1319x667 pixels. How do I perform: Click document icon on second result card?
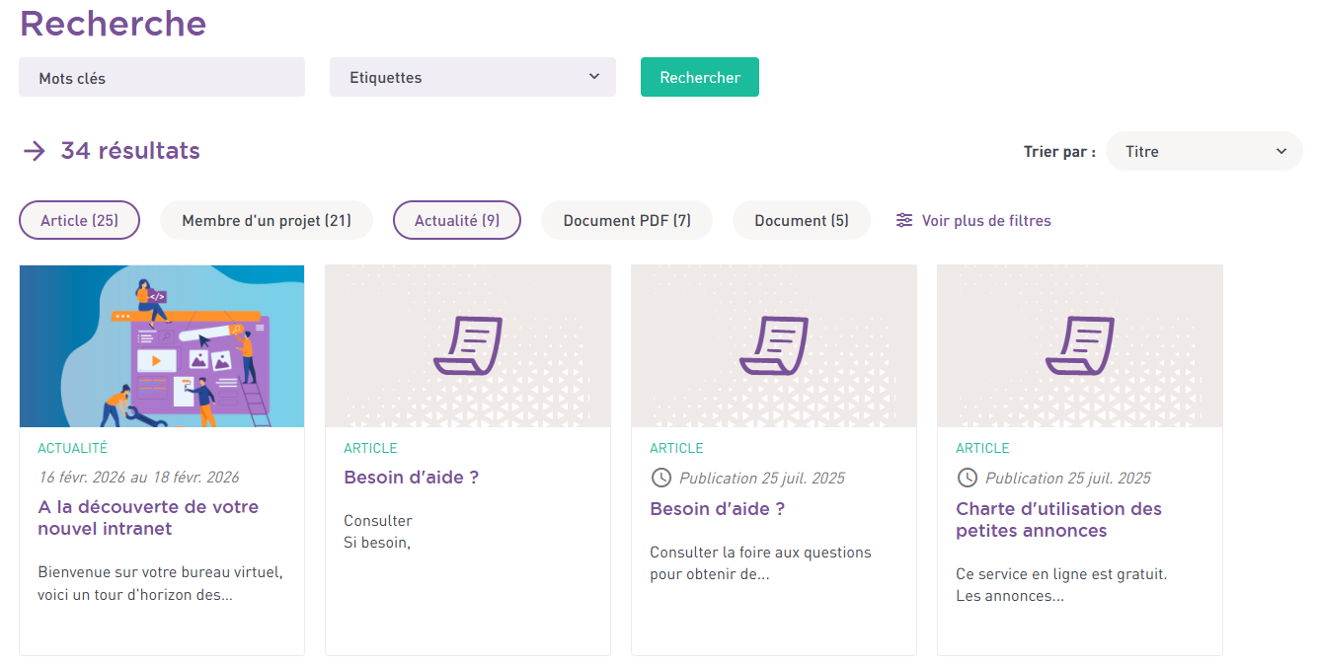[x=468, y=345]
